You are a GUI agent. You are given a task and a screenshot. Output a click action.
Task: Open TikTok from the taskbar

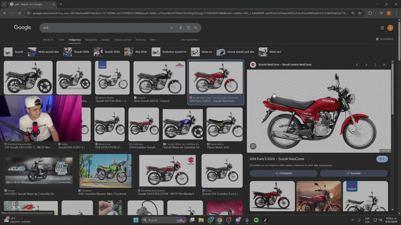pyautogui.click(x=265, y=220)
